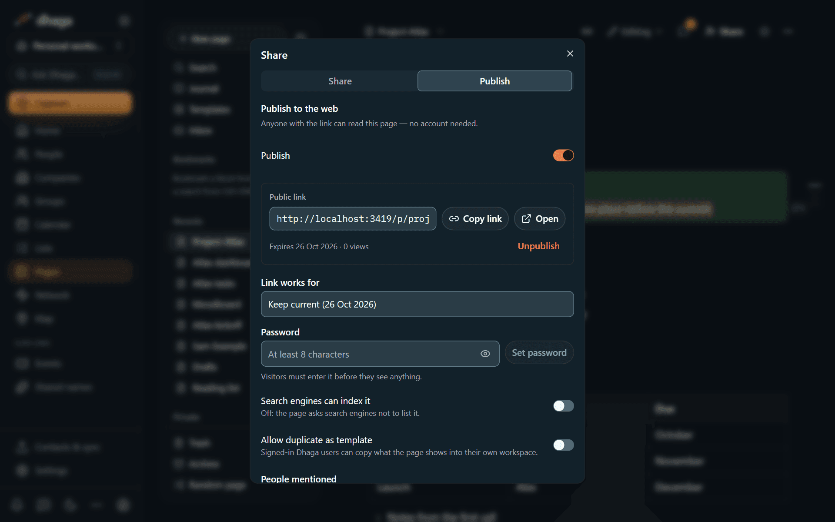This screenshot has height=522, width=835.
Task: Open the published page link
Action: point(539,218)
